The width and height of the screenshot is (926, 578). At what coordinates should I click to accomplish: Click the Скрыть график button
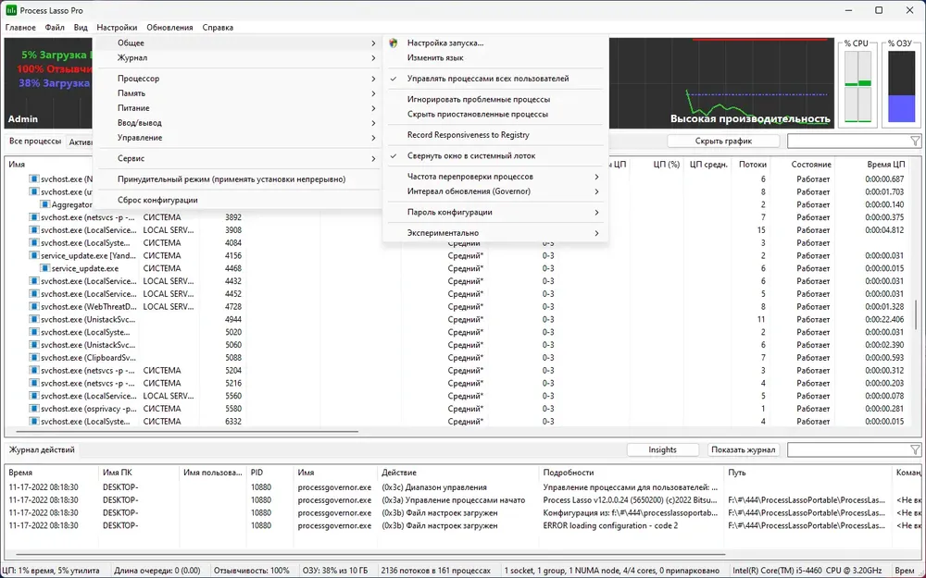point(723,141)
